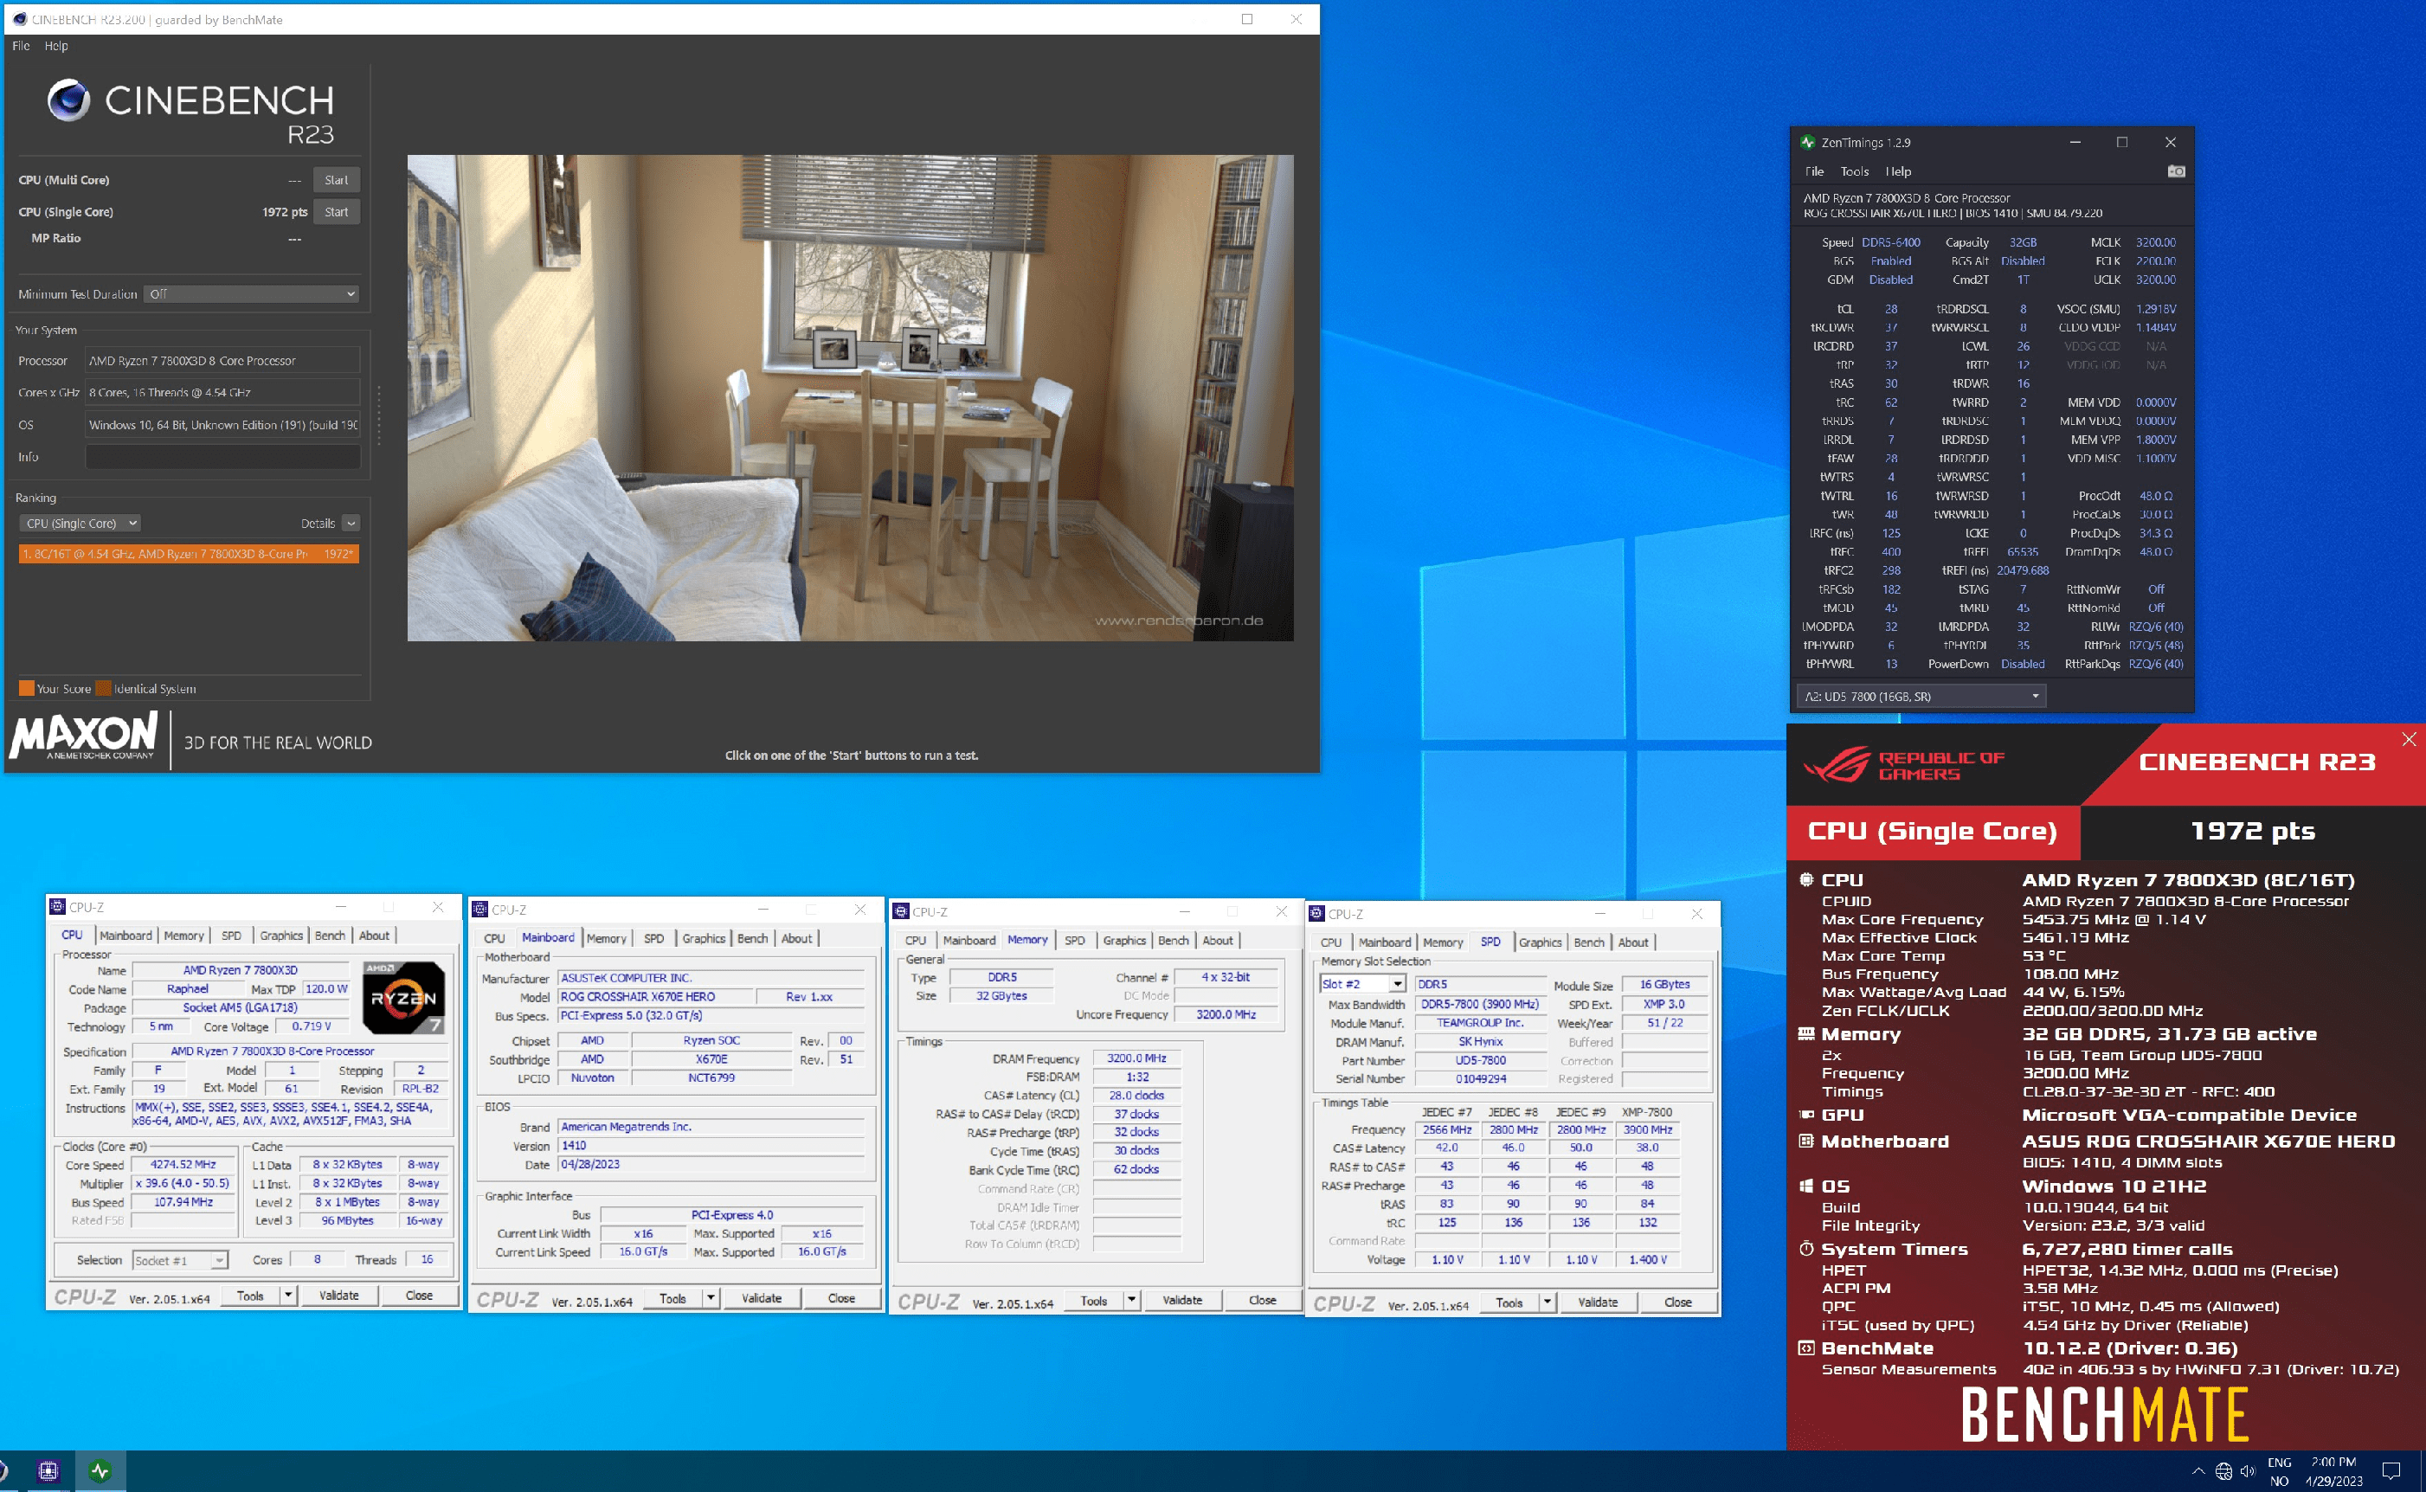Click the Cinebench sphere logo

[x=69, y=100]
